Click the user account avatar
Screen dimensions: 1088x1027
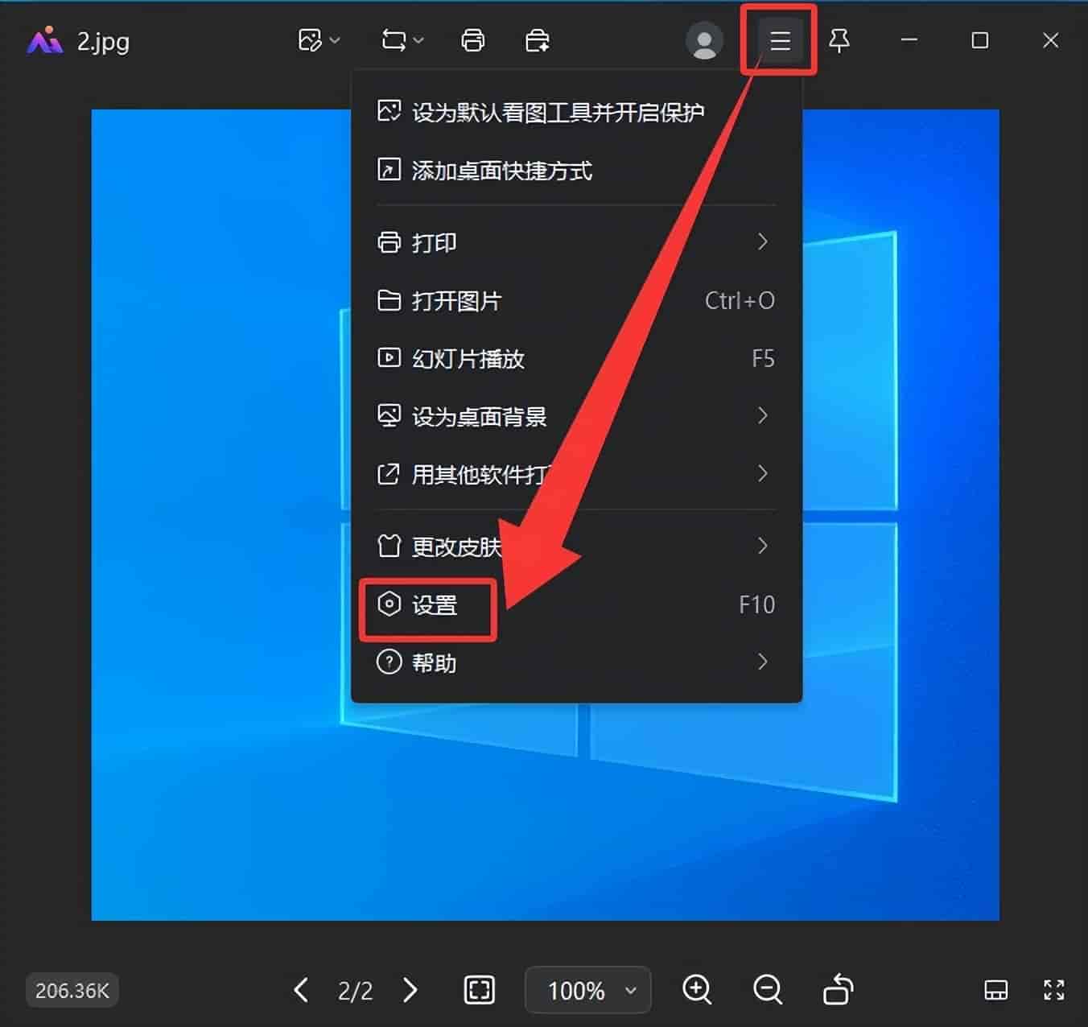tap(704, 40)
